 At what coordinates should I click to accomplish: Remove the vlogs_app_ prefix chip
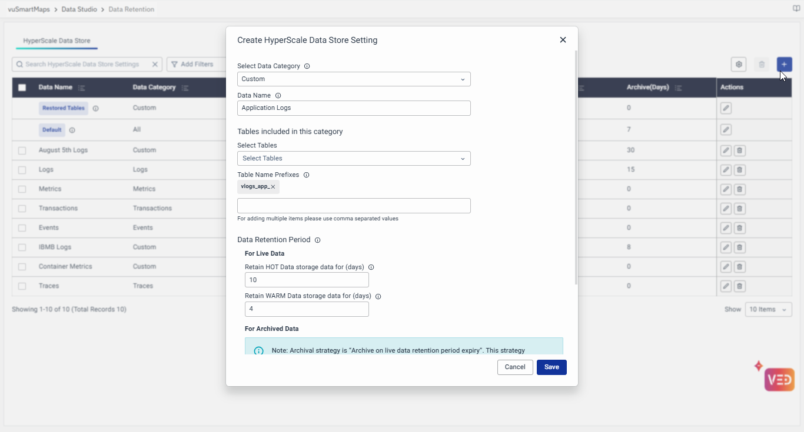(x=273, y=187)
